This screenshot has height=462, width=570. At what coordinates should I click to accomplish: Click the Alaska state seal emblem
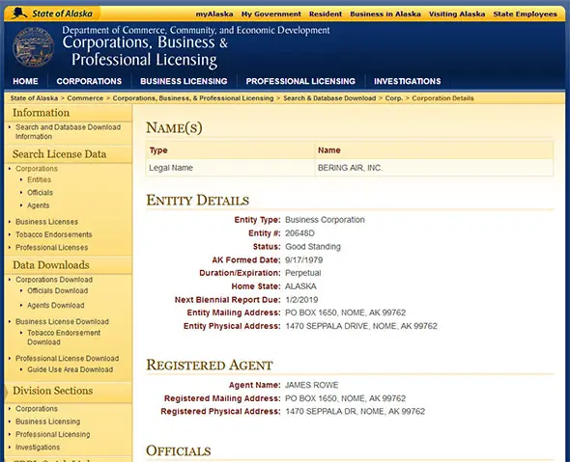[x=33, y=47]
